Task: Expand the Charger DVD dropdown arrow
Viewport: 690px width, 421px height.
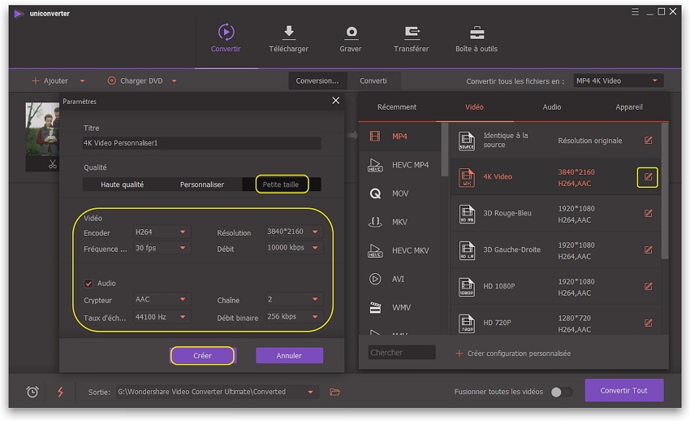Action: click(x=175, y=81)
